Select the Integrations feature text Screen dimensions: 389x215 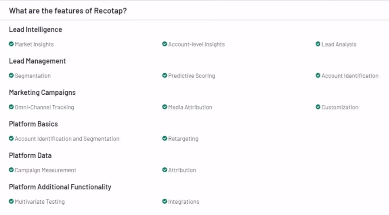[x=184, y=202]
